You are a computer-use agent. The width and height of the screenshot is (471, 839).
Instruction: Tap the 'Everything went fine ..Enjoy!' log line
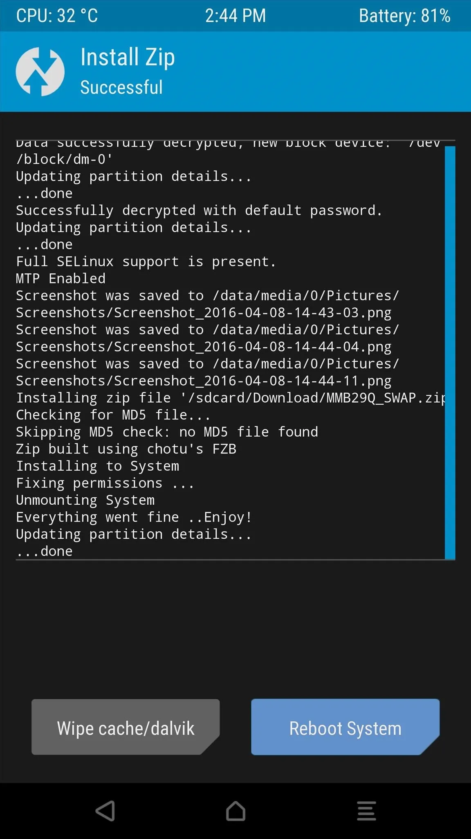coord(134,517)
